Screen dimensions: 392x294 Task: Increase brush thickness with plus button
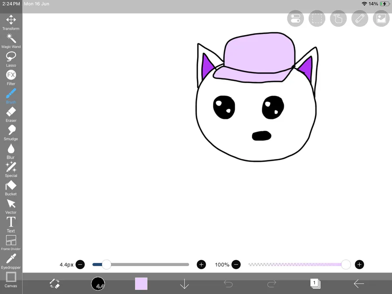click(201, 264)
